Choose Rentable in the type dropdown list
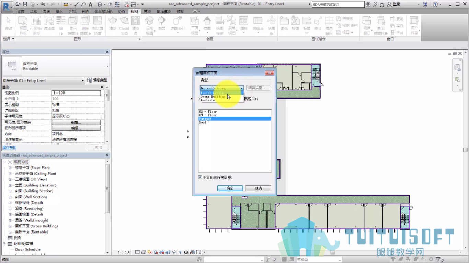The image size is (469, 263). click(222, 100)
